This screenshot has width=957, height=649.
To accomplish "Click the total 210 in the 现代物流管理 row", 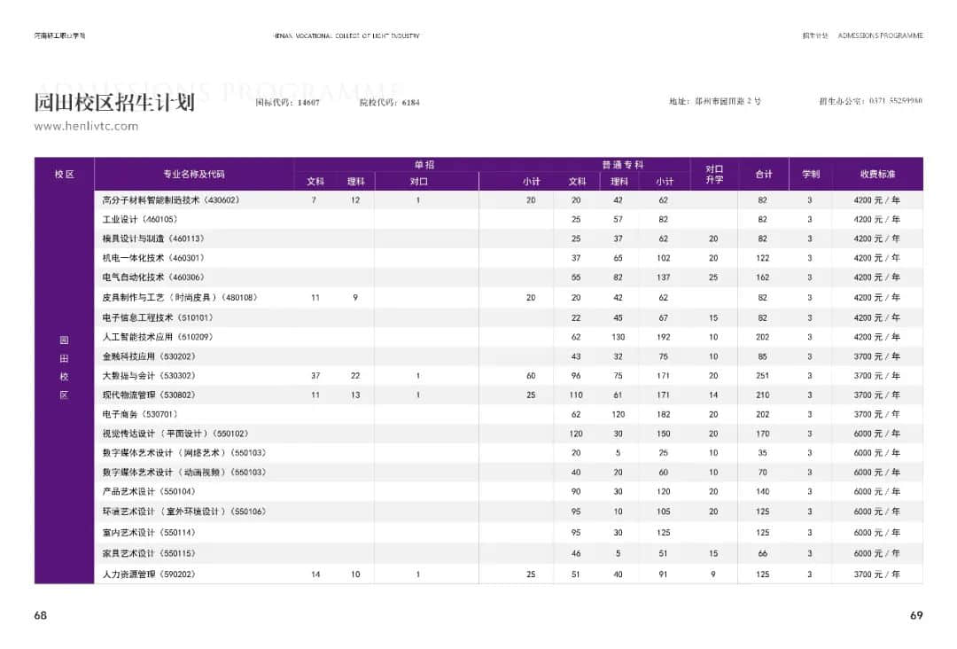I will [x=763, y=395].
